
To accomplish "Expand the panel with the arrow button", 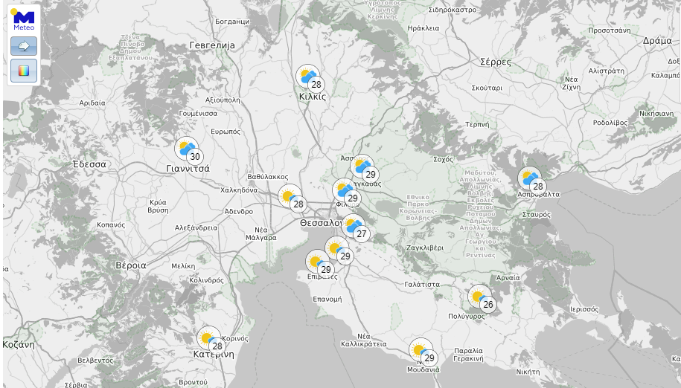I will (x=24, y=46).
